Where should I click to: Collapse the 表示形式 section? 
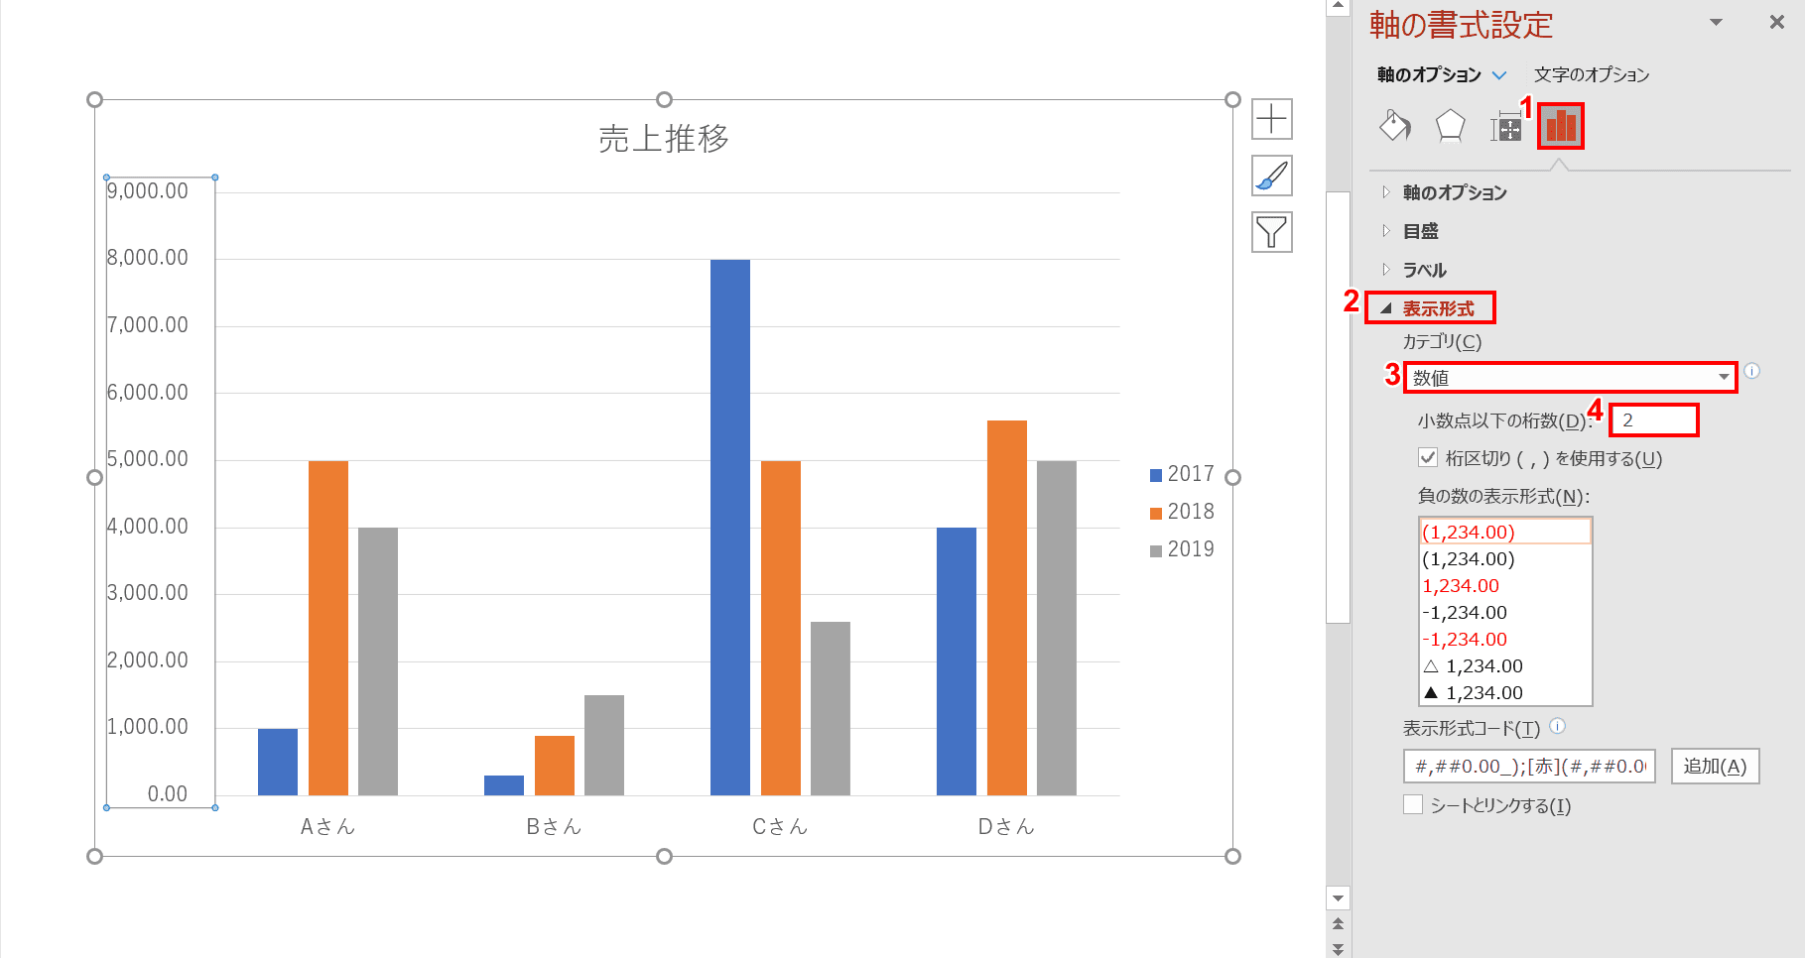(1430, 308)
